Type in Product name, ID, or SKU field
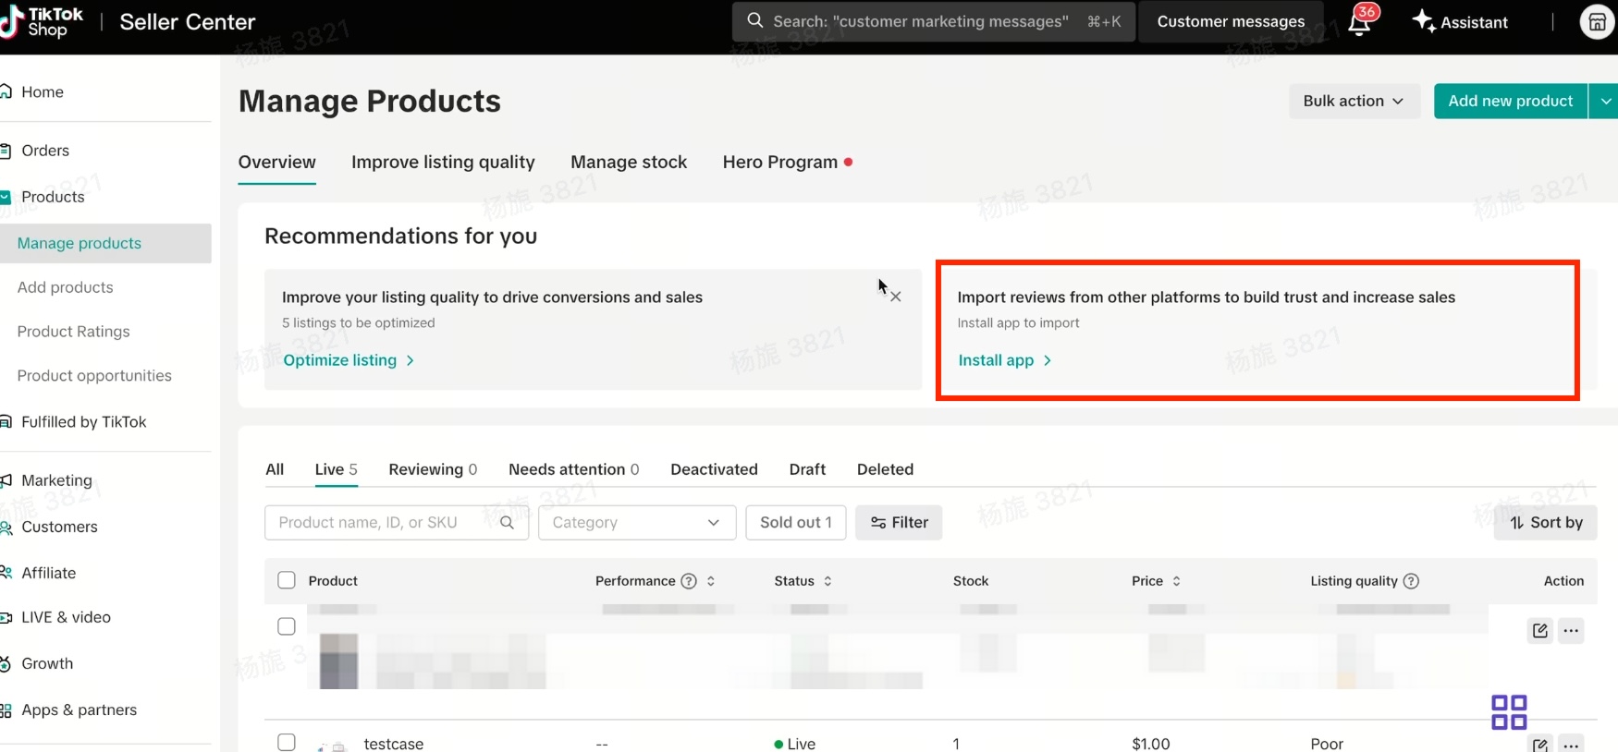Screen dimensions: 1618x752 [x=379, y=523]
